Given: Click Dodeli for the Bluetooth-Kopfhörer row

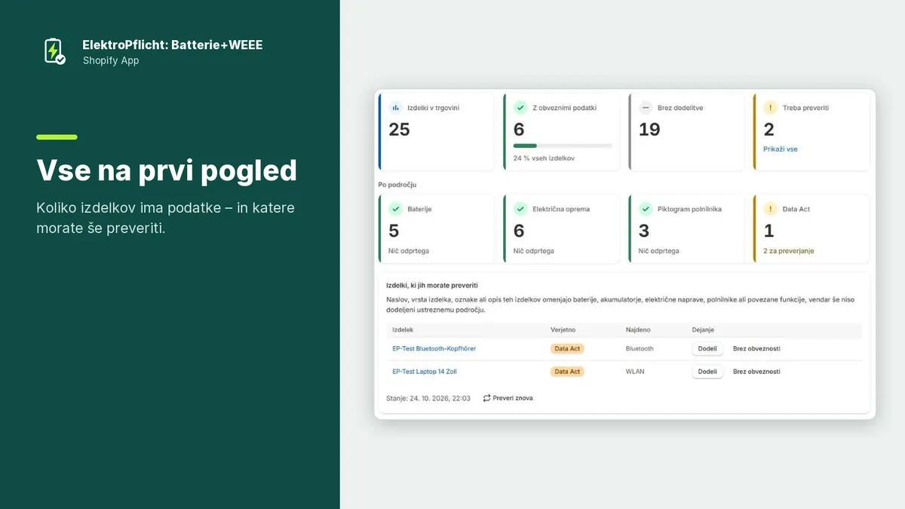Looking at the screenshot, I should [707, 348].
